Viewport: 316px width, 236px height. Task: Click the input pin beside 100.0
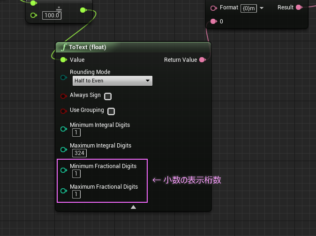point(33,15)
